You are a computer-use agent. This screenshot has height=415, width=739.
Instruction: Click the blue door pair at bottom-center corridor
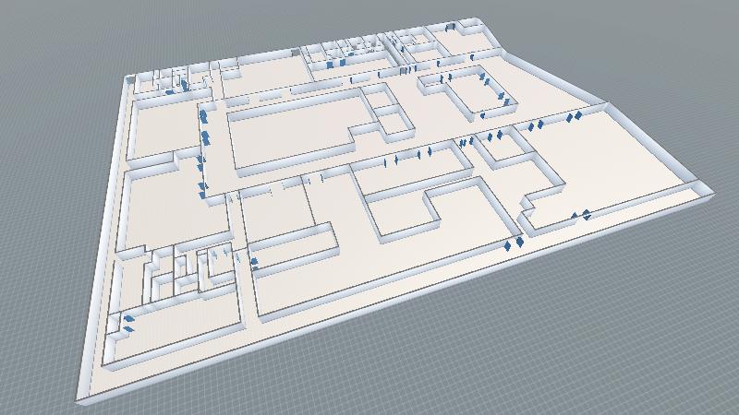[513, 243]
